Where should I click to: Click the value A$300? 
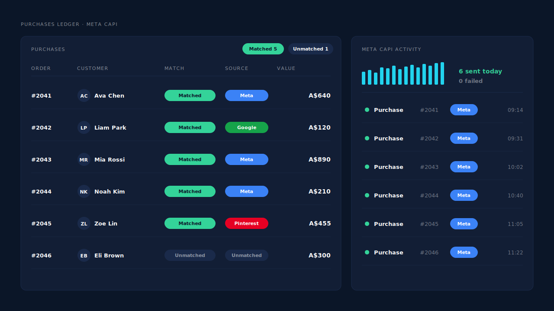click(319, 255)
